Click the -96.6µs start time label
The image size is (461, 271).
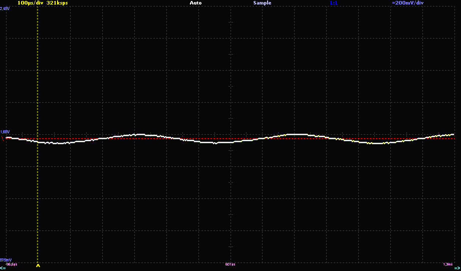12,264
